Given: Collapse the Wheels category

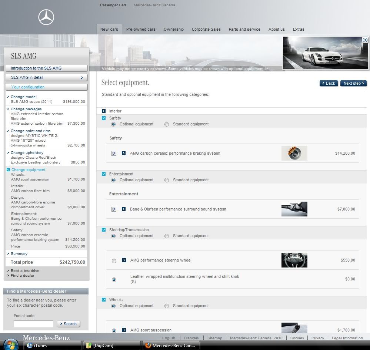Looking at the screenshot, I should click(104, 300).
